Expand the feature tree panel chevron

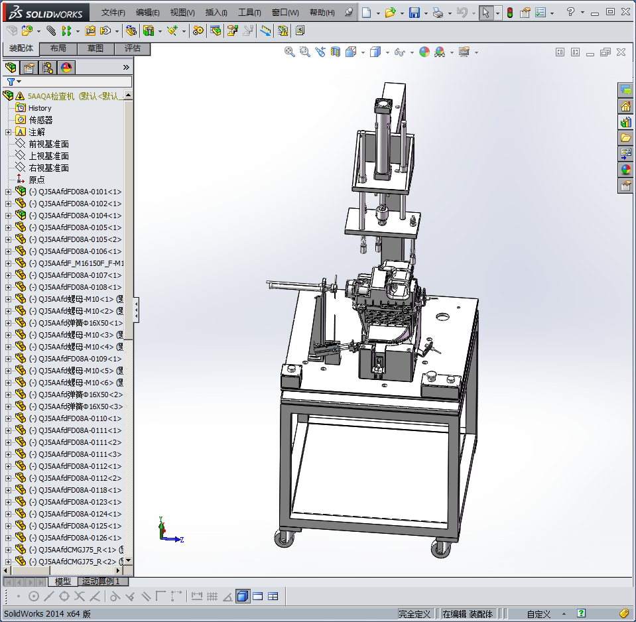(126, 68)
